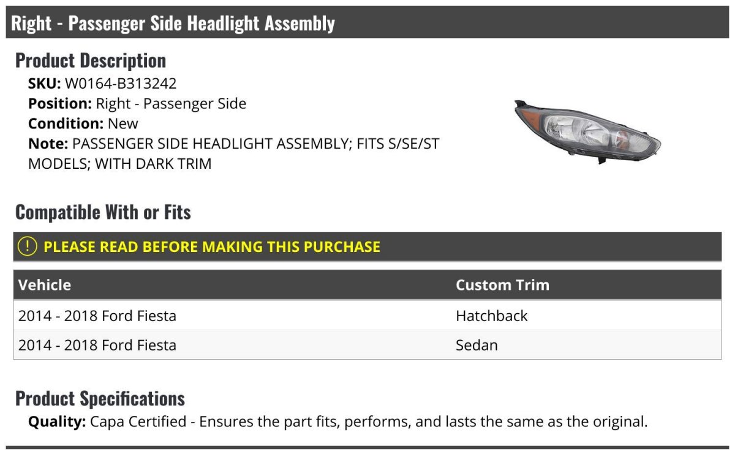Select the 2014 - 2018 Ford Fiesta Hatchback row
This screenshot has width=735, height=455.
367,316
